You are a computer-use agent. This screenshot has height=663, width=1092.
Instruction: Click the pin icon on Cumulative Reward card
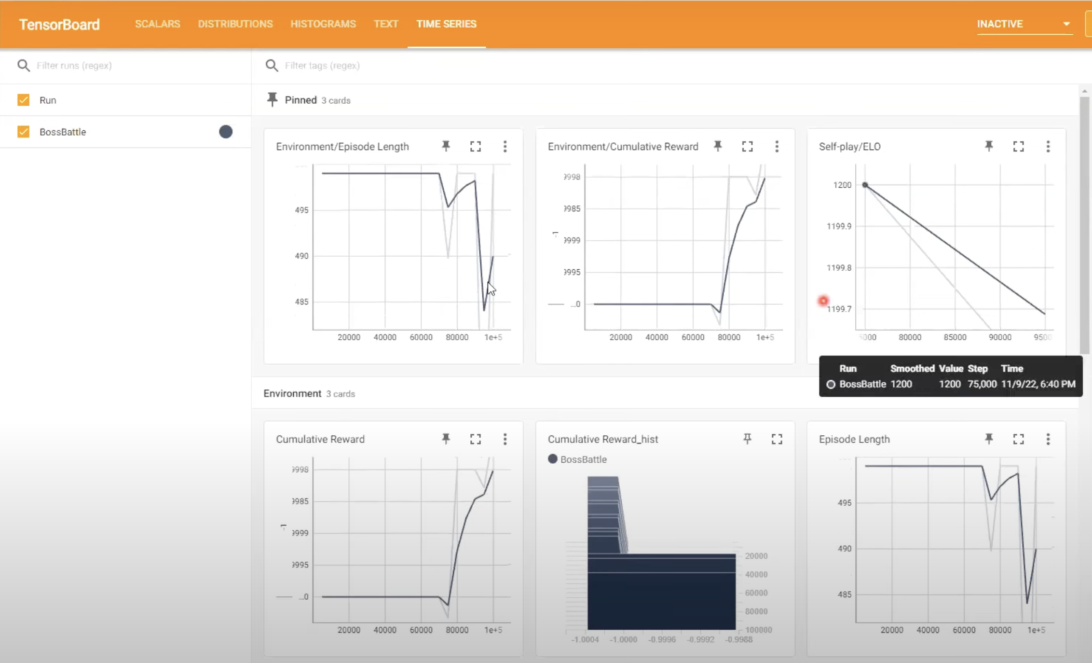pos(445,438)
